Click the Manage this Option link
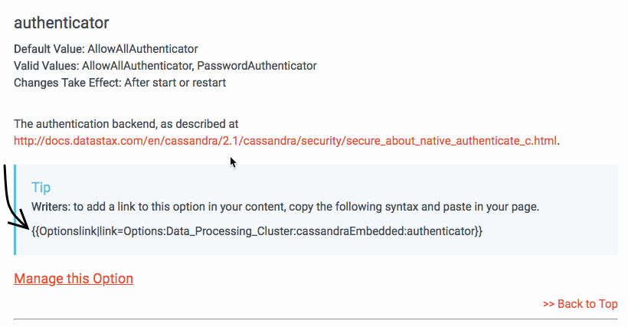Screen dimensions: 628x327 click(74, 279)
